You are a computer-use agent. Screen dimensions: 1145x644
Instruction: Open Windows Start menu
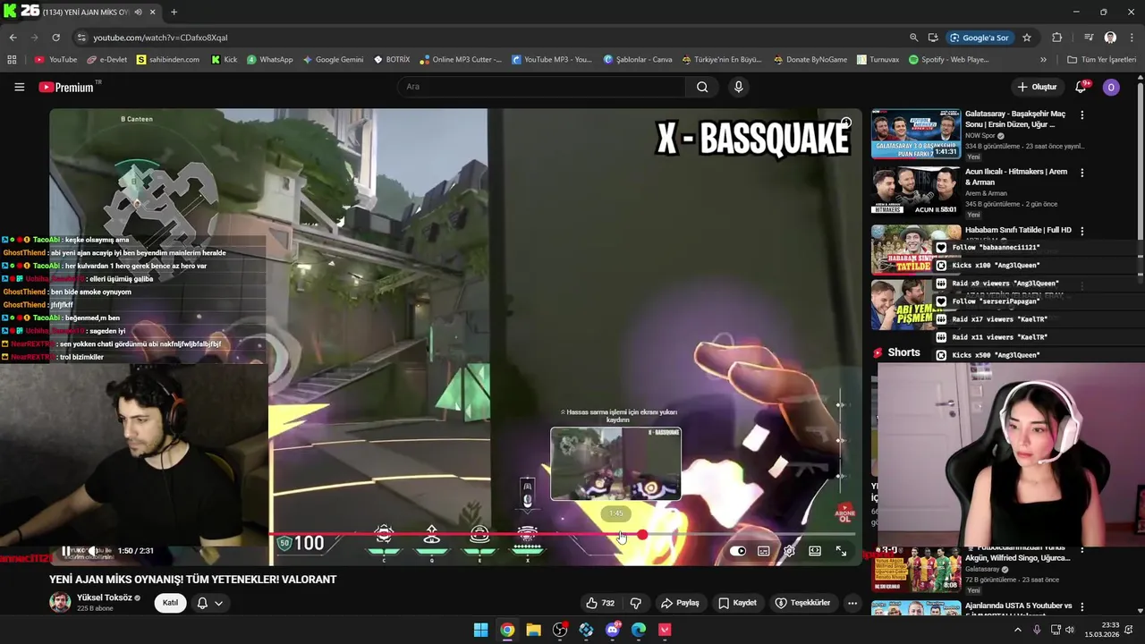(480, 630)
